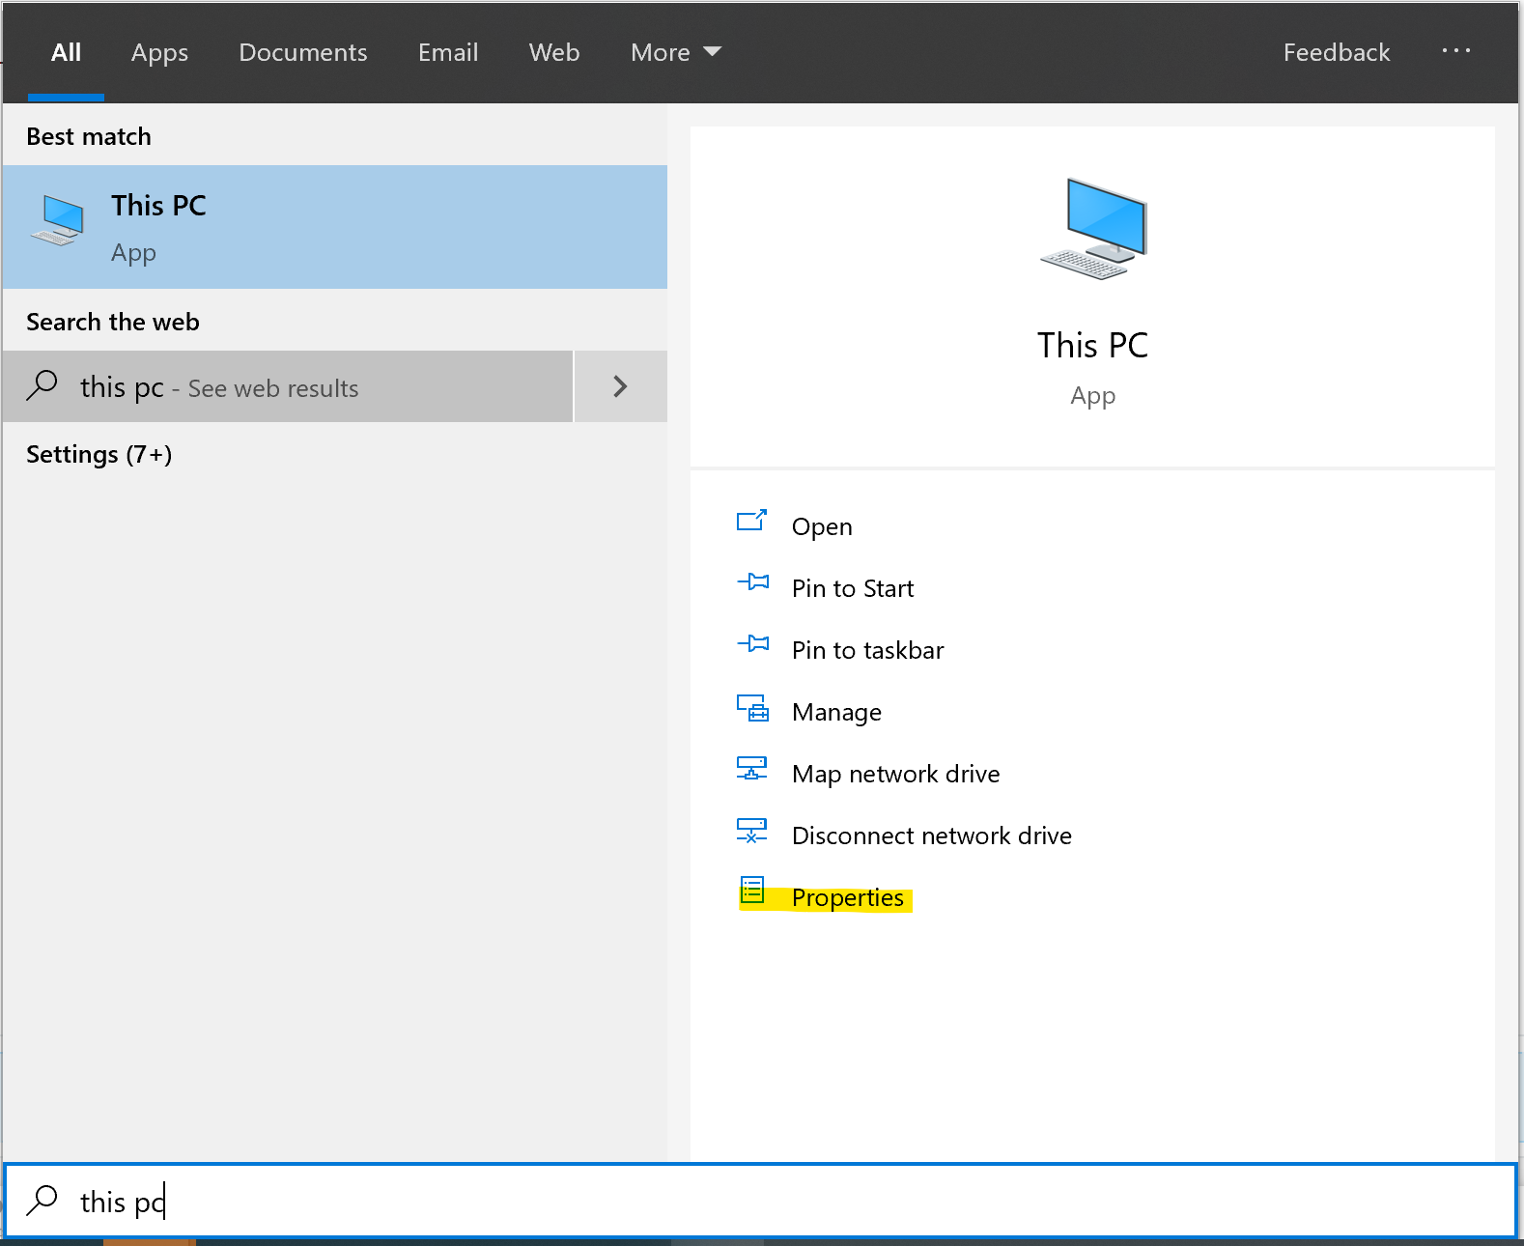Switch to the All tab

(x=66, y=52)
